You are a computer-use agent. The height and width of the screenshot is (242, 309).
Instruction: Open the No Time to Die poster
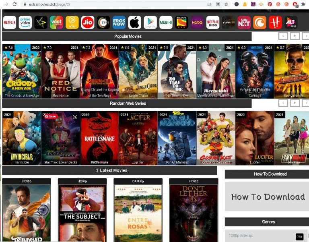click(177, 71)
